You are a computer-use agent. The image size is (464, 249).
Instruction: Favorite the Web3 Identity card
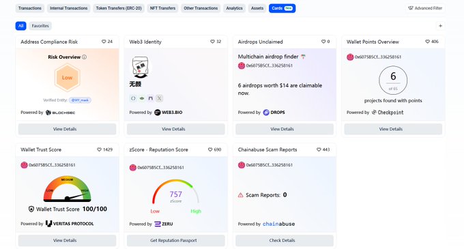(x=212, y=42)
